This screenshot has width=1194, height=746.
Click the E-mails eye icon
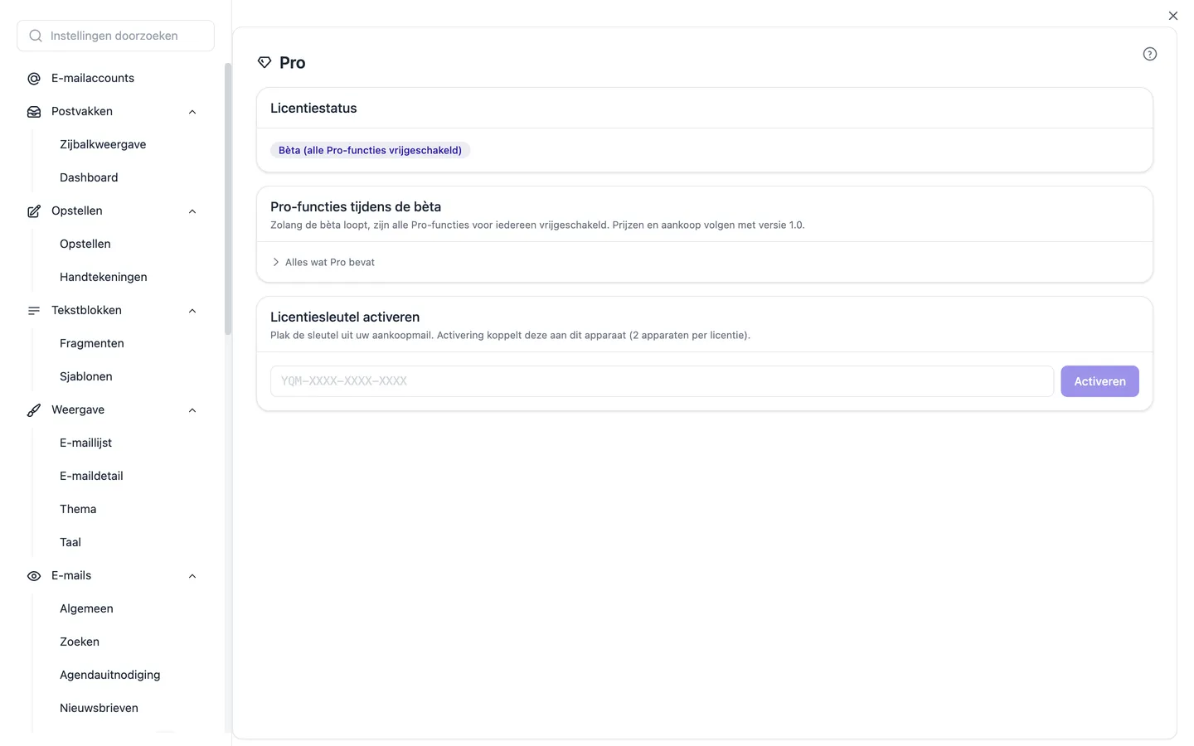[34, 576]
